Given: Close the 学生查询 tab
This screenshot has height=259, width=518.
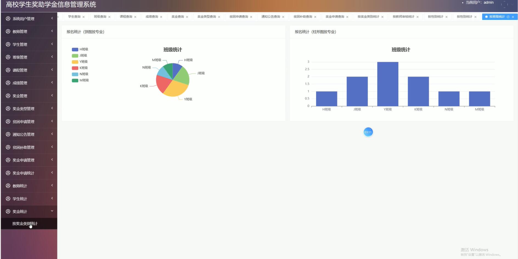Looking at the screenshot, I should [84, 16].
